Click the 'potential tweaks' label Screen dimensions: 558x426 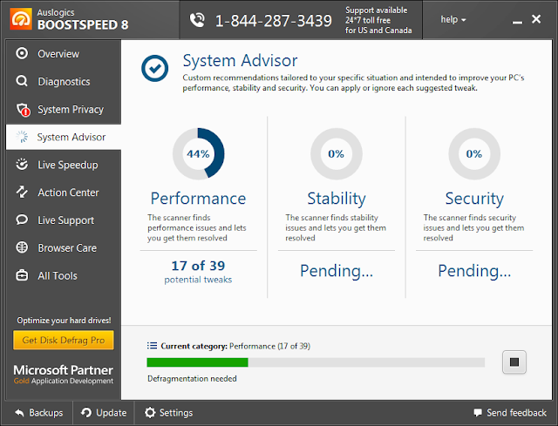pos(198,280)
